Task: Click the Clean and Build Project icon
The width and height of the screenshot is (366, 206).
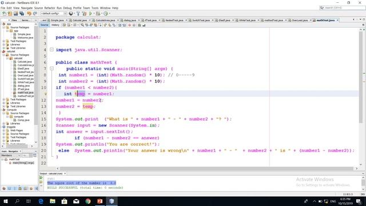Action: (84, 14)
